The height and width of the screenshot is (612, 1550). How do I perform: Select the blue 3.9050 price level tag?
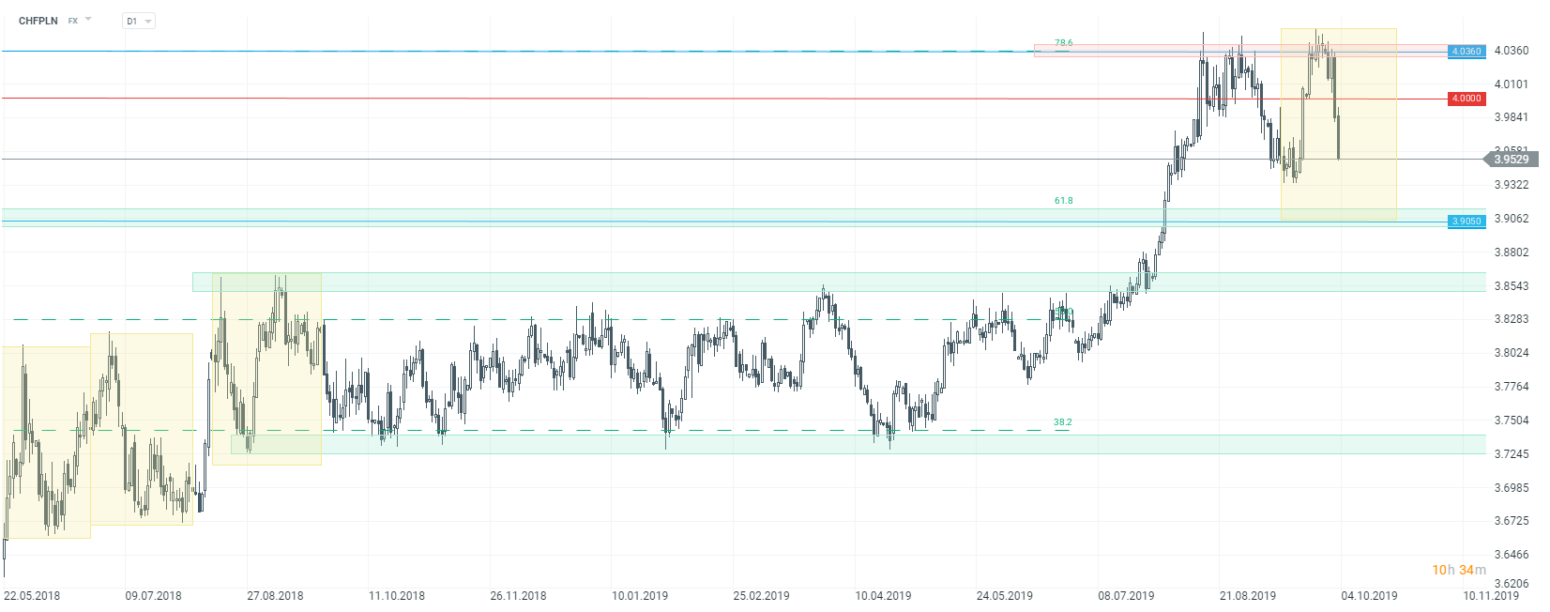(x=1466, y=222)
